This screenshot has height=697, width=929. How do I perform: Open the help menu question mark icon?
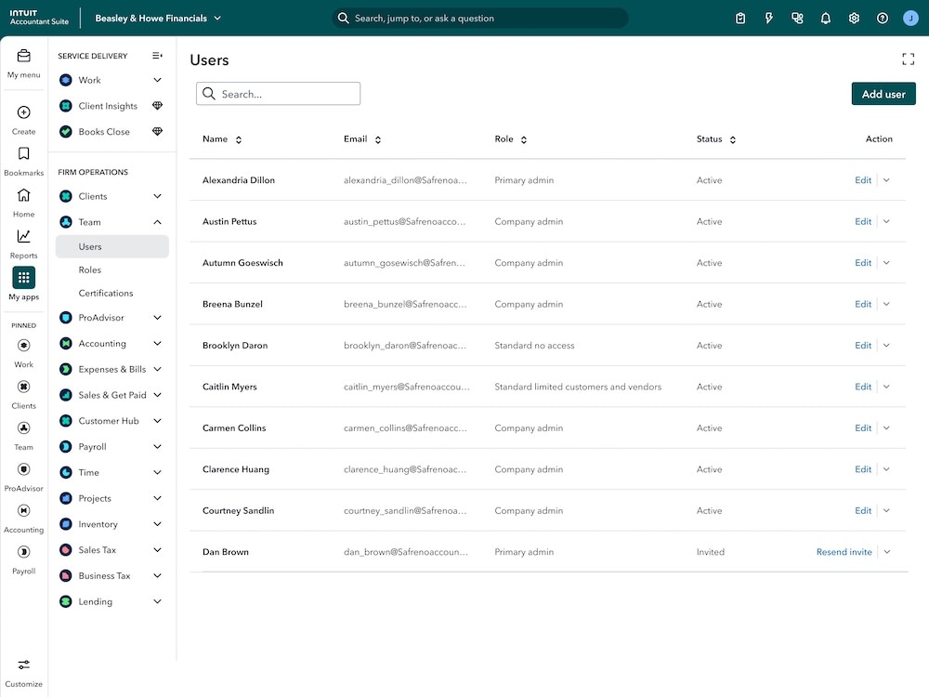click(x=882, y=17)
